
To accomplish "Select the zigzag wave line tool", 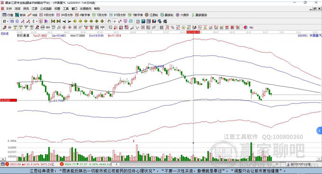I will 137,28.
